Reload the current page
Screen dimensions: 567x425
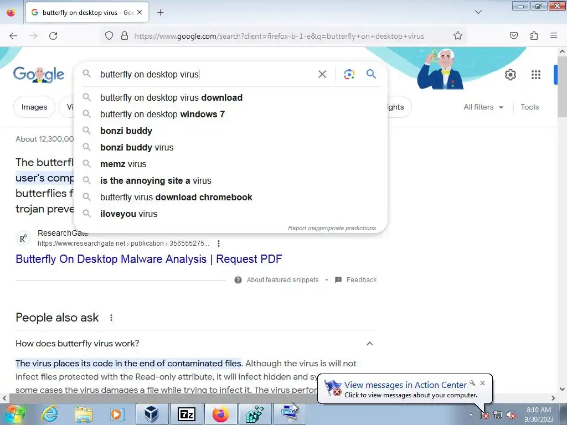coord(53,36)
